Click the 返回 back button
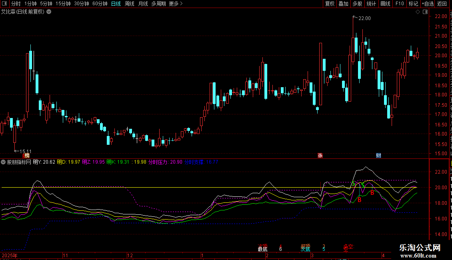Image resolution: width=452 pixels, height=260 pixels. click(442, 4)
